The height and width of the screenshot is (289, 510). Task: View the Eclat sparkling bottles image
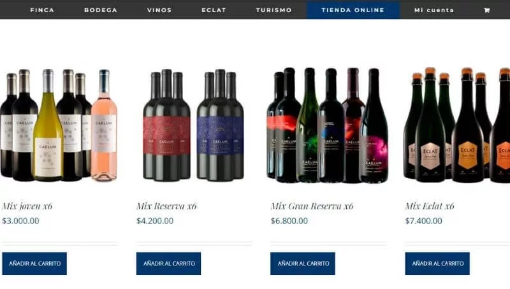click(x=456, y=125)
